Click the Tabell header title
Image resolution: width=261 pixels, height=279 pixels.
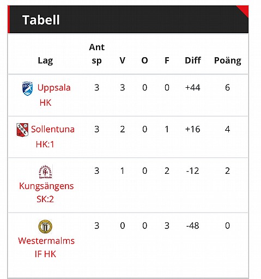click(x=41, y=20)
